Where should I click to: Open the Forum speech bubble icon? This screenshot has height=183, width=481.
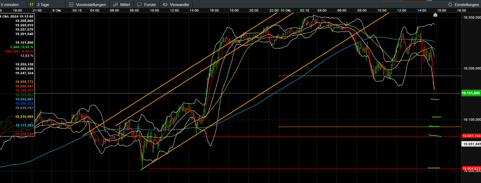(139, 4)
